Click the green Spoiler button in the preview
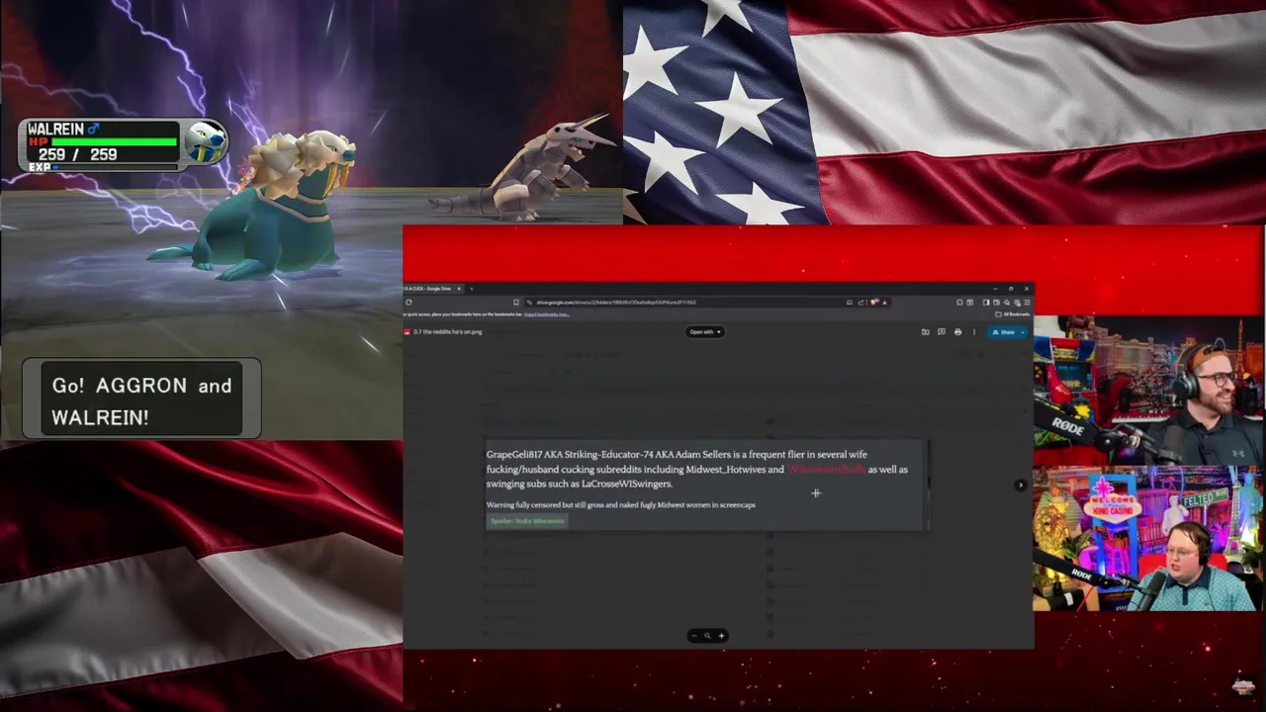1266x712 pixels. point(527,521)
